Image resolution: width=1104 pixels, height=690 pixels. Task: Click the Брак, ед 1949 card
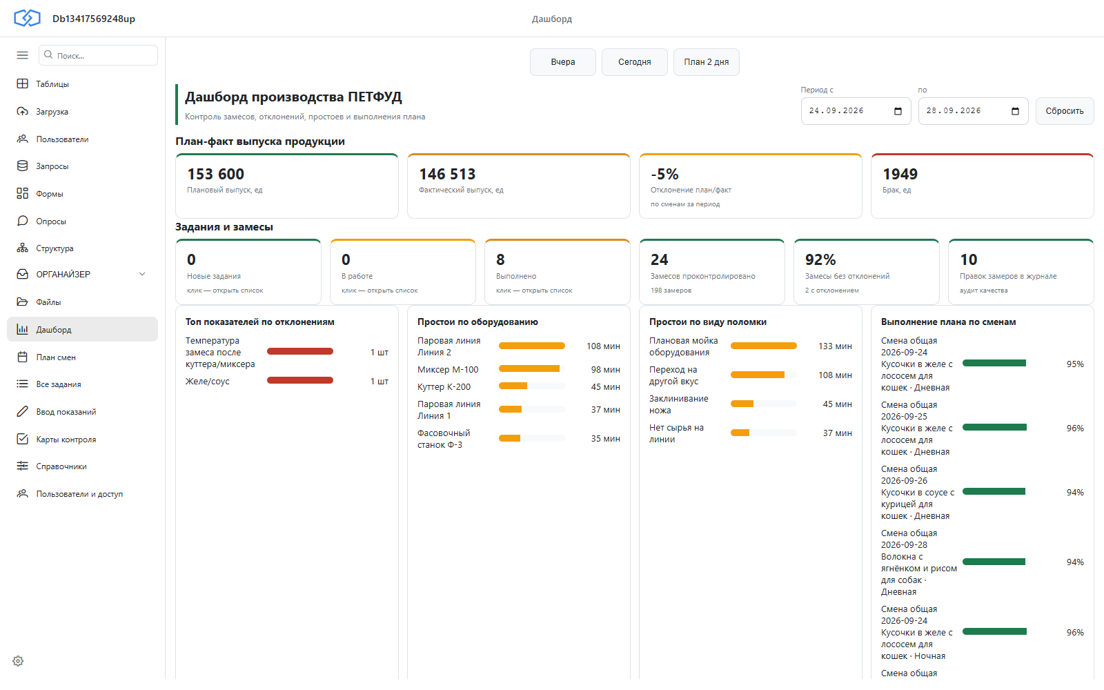[983, 186]
